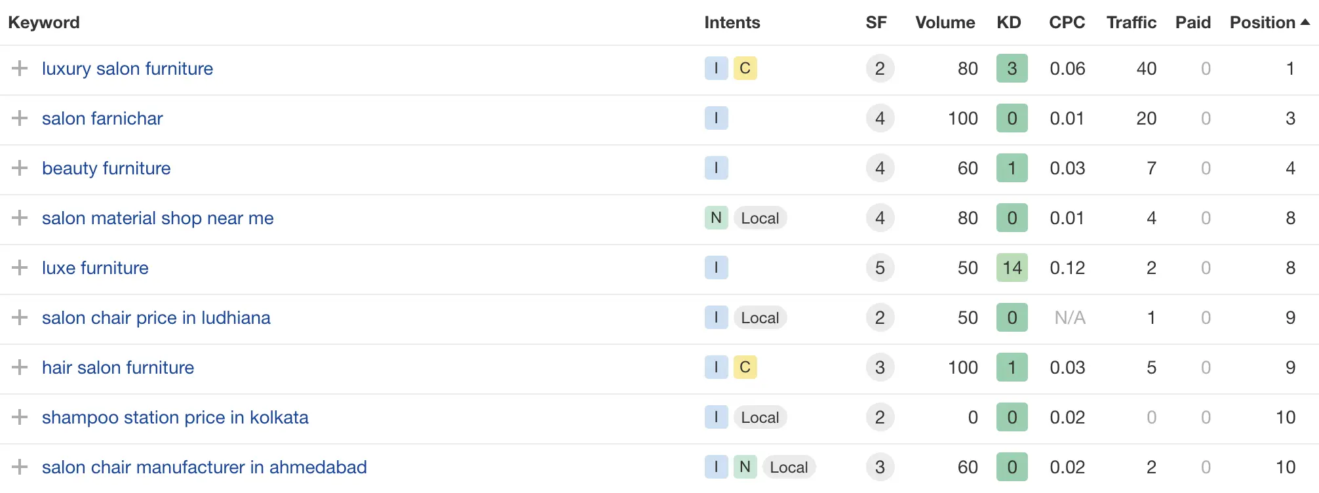This screenshot has width=1319, height=493.
Task: Click plus icon beside hair salon furniture
Action: (20, 367)
